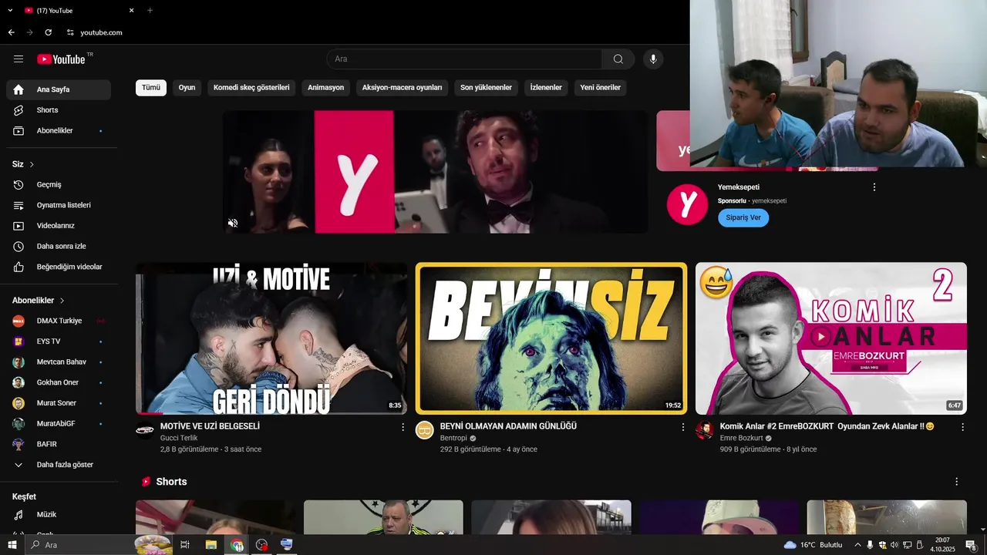Click the youtube.com address bar

click(x=101, y=32)
